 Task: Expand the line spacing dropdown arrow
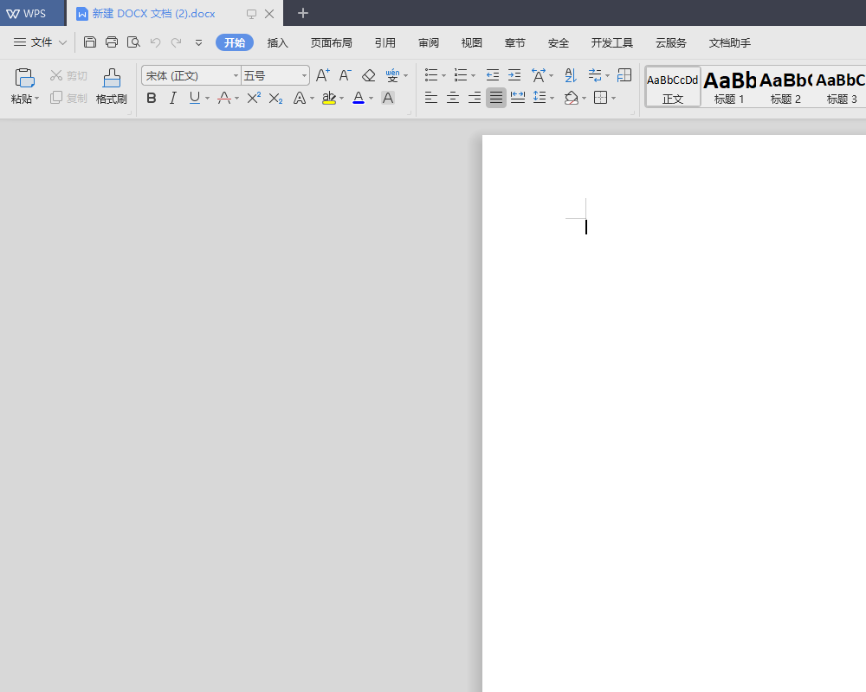[x=552, y=99]
